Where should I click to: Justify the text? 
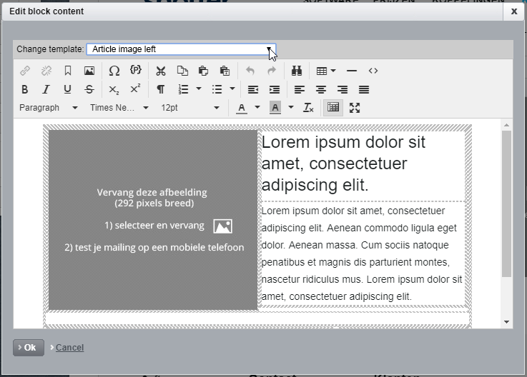(x=364, y=89)
